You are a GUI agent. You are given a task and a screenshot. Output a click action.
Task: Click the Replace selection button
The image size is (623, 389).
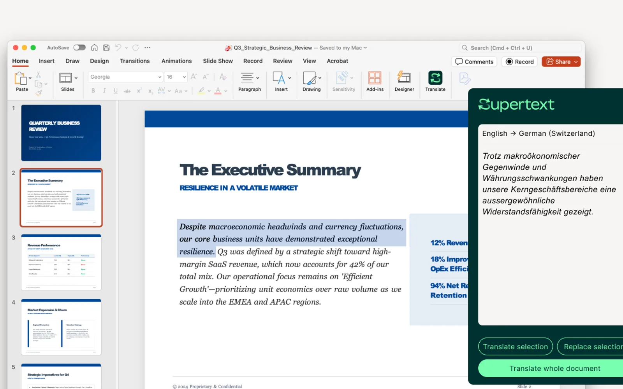(590, 347)
